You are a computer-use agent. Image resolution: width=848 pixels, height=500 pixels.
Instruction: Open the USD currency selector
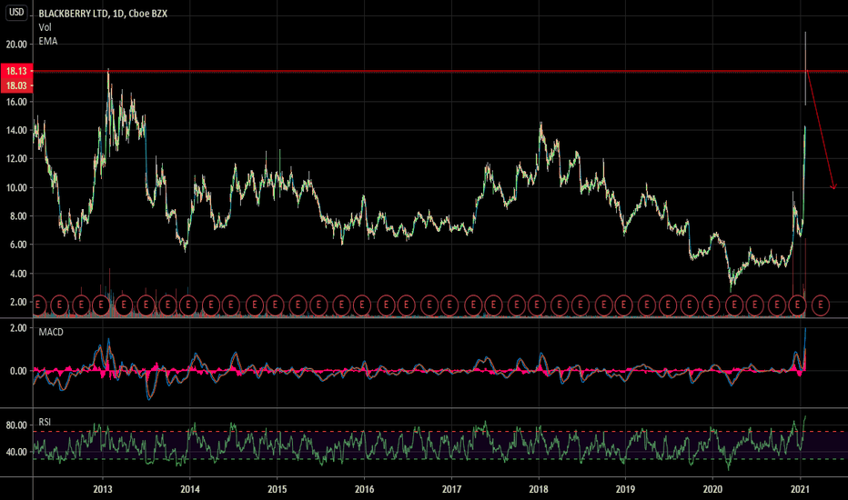16,12
